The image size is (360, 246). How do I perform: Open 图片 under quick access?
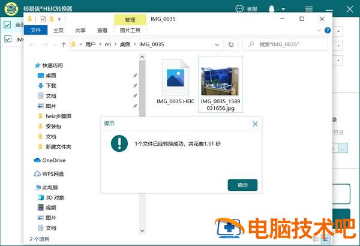point(47,106)
